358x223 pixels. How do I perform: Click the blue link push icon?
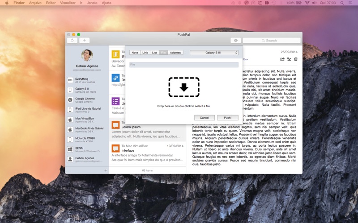click(x=115, y=78)
